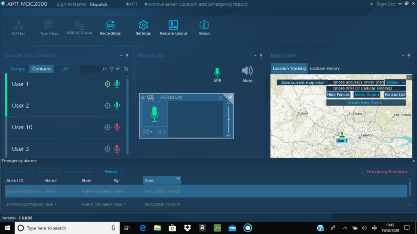This screenshot has height=234, width=417.
Task: Click Restore Layout
Action: (x=173, y=25)
